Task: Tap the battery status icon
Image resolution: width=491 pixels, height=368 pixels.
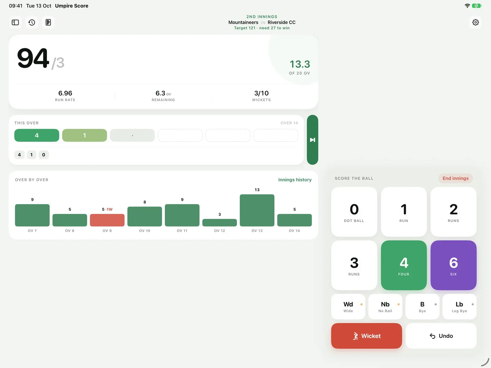Action: coord(477,6)
